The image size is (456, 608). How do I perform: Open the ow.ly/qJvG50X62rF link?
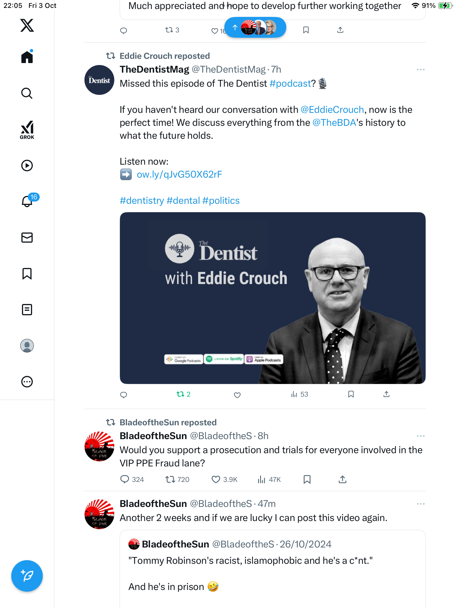click(179, 175)
